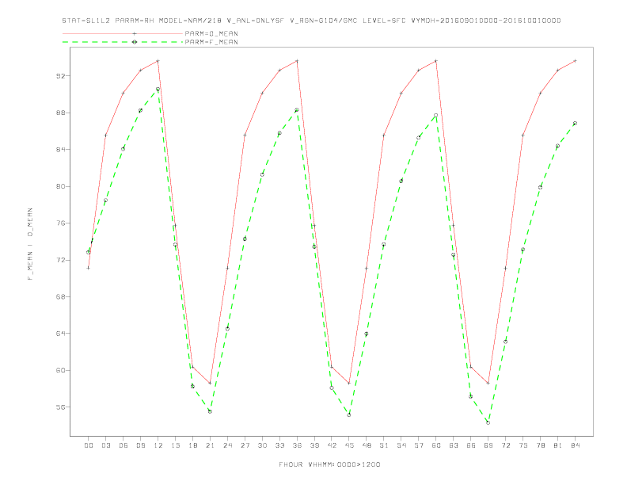
Task: Click the x-axis forecast hour label 39
Action: coord(315,445)
